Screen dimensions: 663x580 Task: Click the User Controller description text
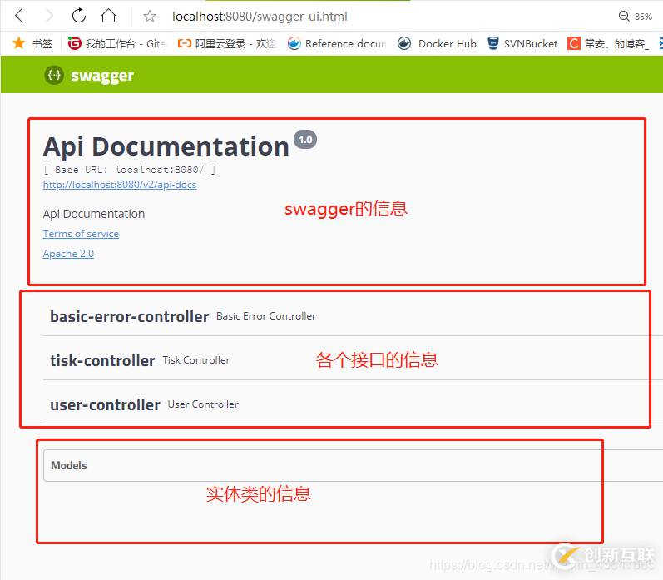tap(203, 404)
